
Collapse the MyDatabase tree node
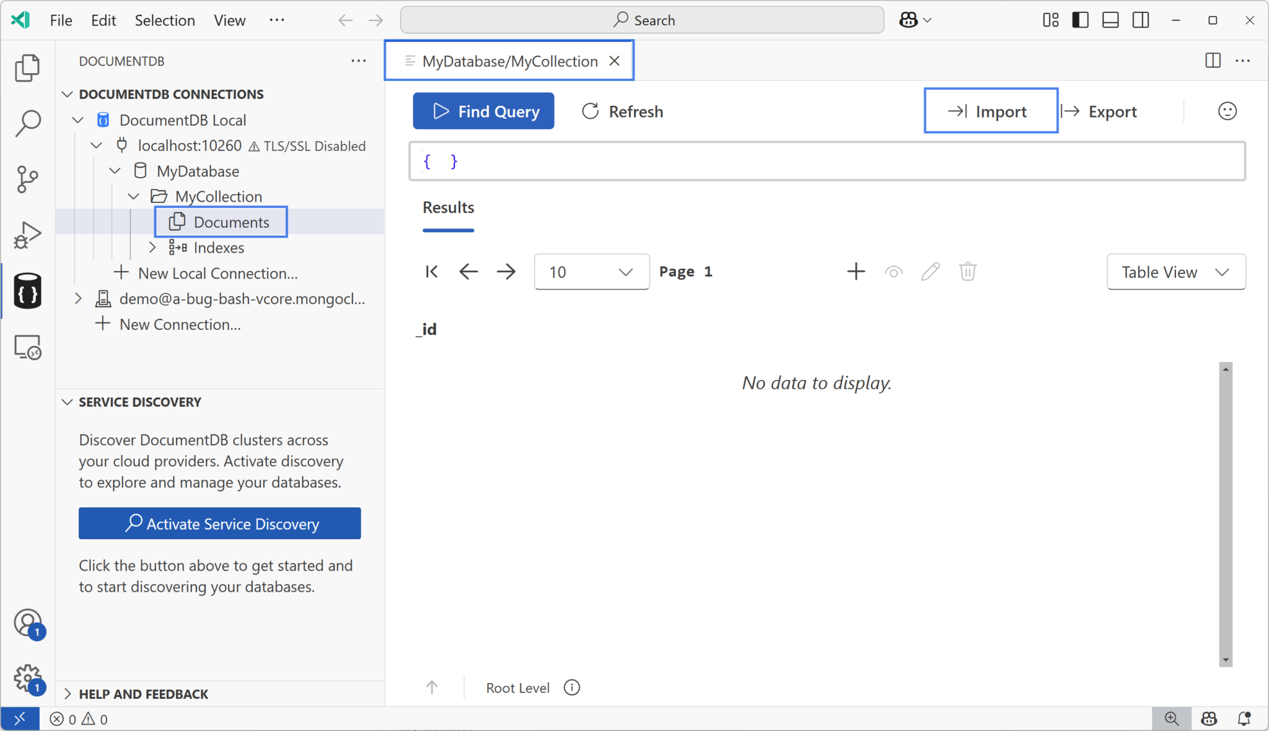114,171
